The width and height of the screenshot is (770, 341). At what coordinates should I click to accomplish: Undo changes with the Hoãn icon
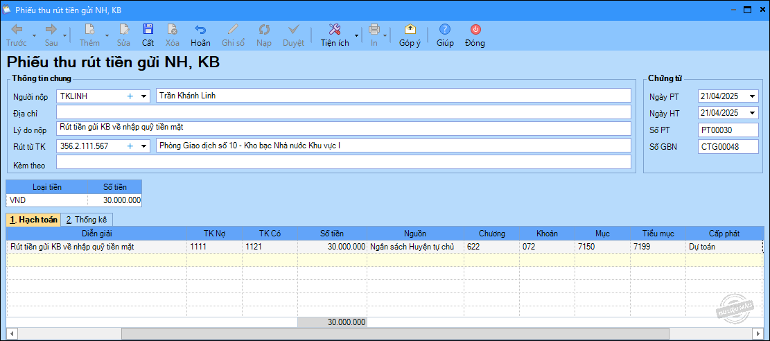pyautogui.click(x=200, y=29)
